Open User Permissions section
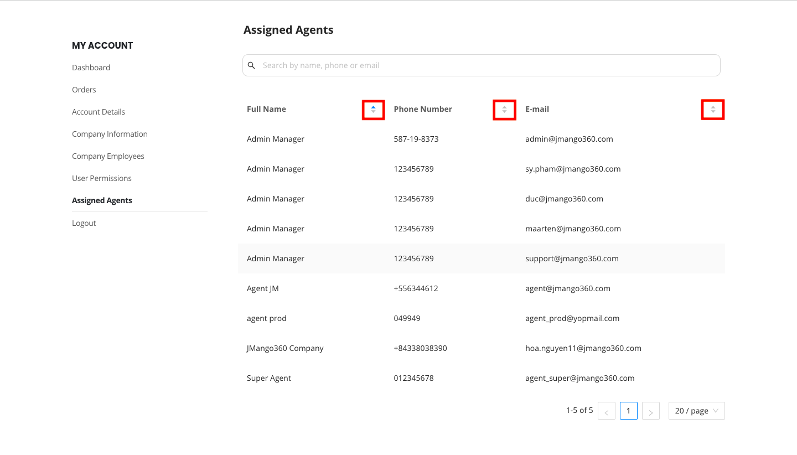 102,178
